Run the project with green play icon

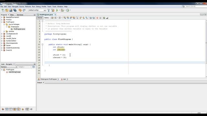(x=57, y=10)
